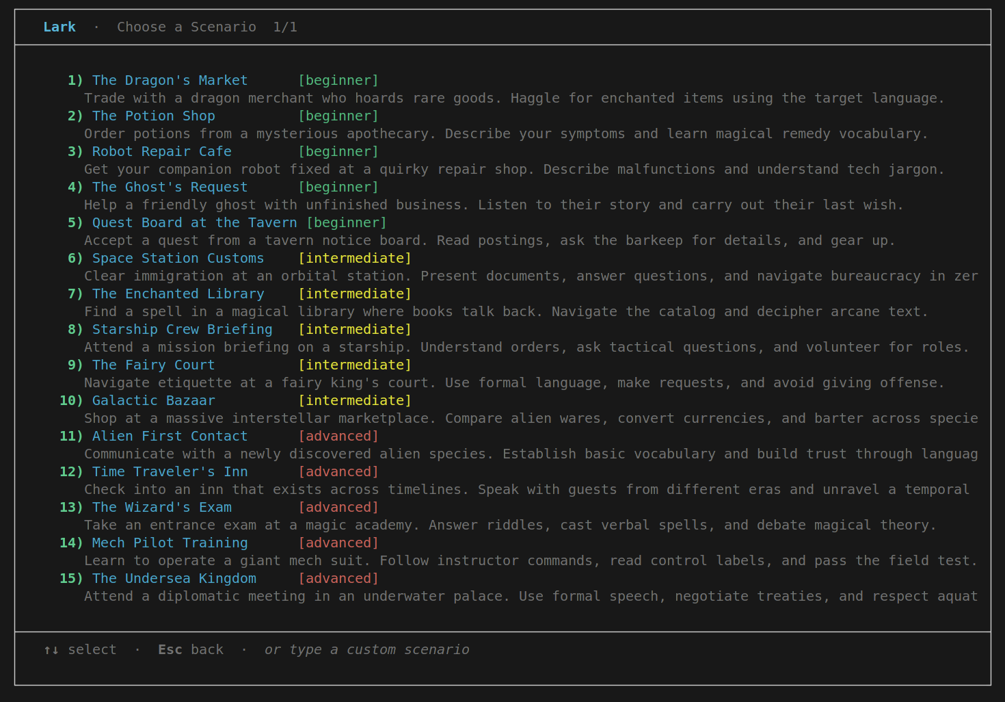
Task: Click the 1/1 page indicator
Action: [x=285, y=27]
